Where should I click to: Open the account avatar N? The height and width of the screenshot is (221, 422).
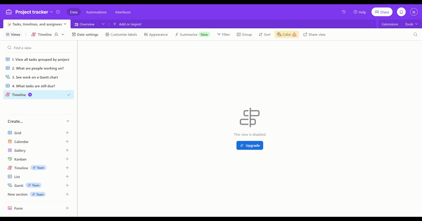click(x=414, y=12)
